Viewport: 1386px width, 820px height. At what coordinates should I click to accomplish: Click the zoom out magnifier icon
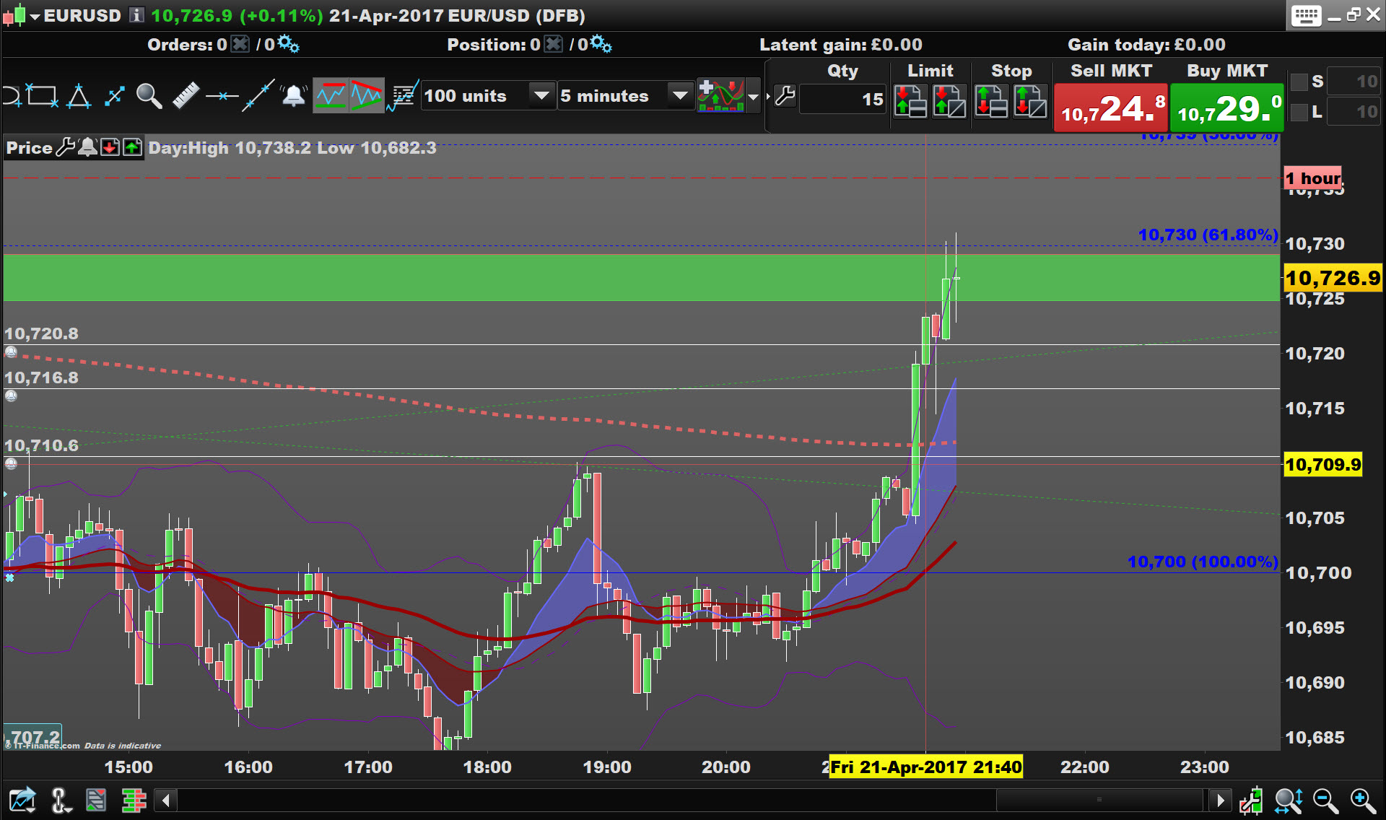(1325, 801)
